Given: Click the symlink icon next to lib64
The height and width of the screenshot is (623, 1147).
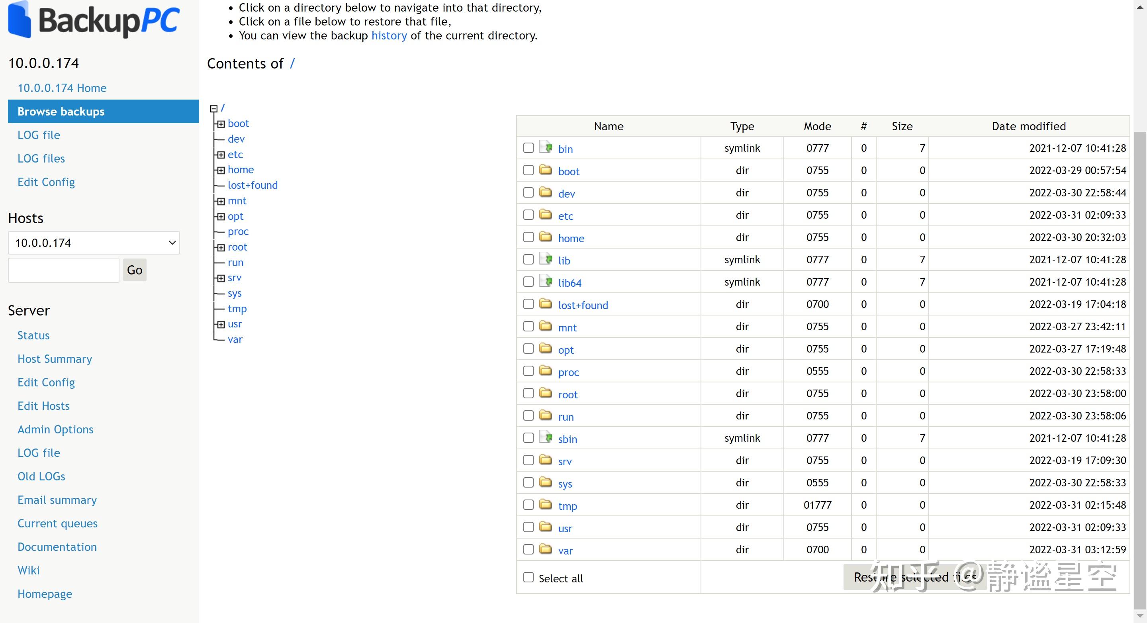Looking at the screenshot, I should [546, 281].
